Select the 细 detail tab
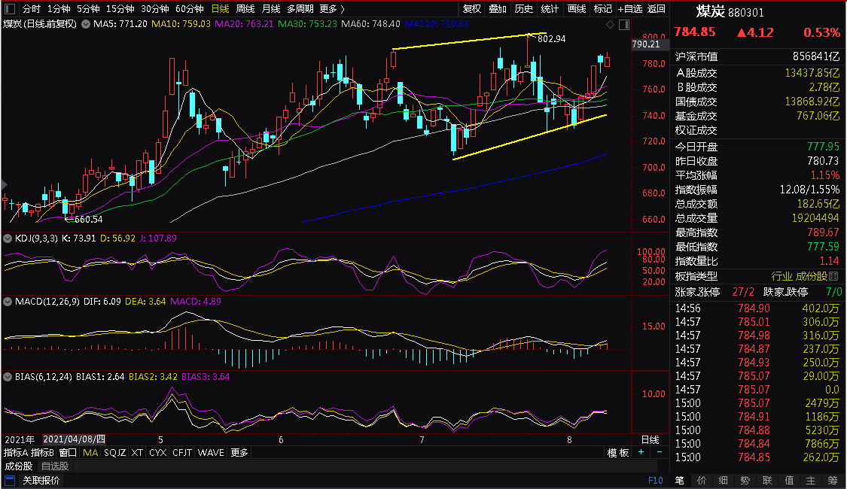 coord(724,480)
